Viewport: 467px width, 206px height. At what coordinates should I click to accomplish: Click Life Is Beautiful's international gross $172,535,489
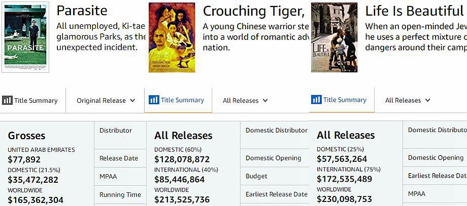[x=344, y=179]
